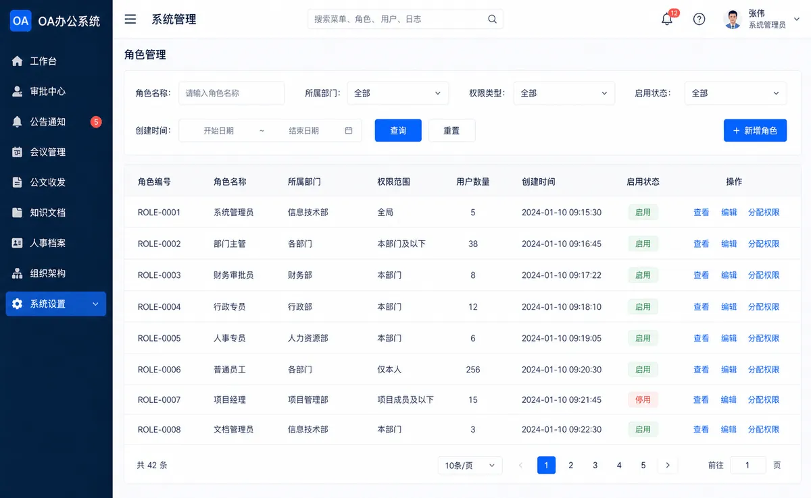
Task: Click the OA logo icon
Action: point(21,21)
